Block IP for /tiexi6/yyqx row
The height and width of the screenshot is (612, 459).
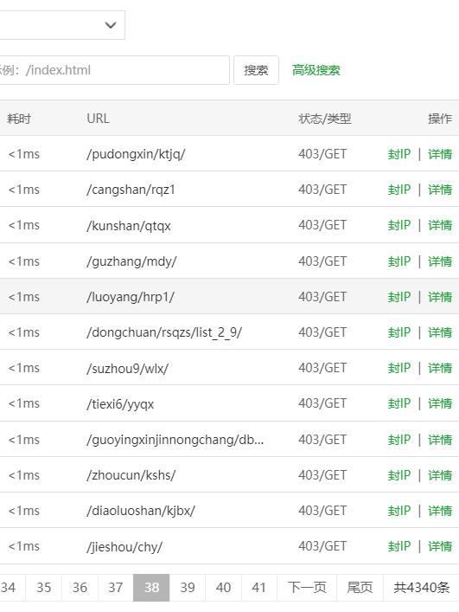(399, 403)
